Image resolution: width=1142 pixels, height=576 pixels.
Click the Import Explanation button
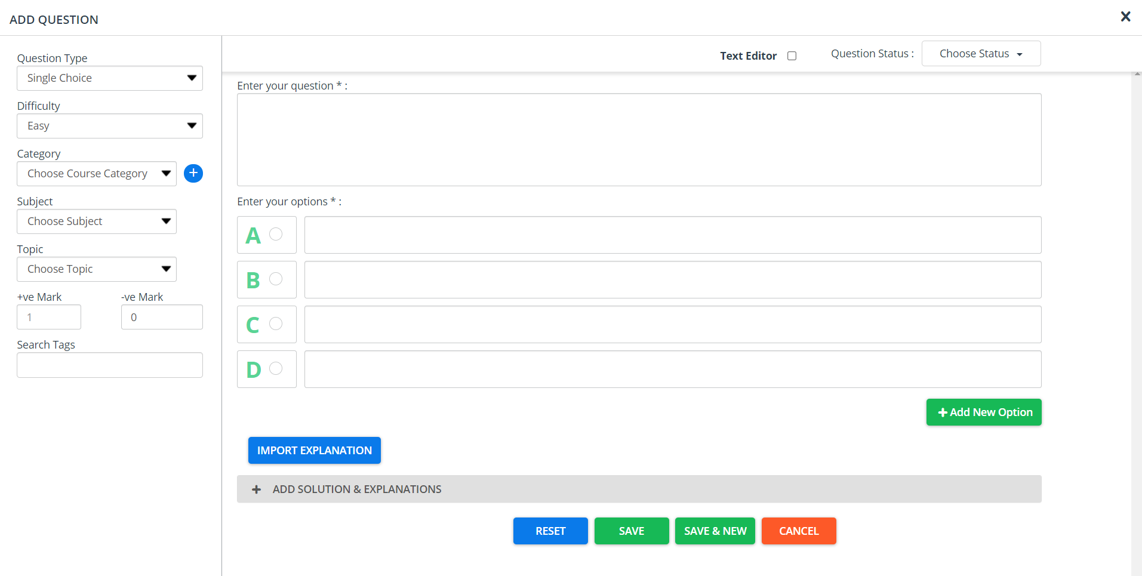coord(315,451)
